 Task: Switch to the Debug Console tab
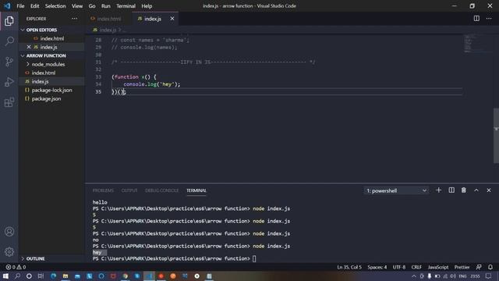[x=161, y=190]
